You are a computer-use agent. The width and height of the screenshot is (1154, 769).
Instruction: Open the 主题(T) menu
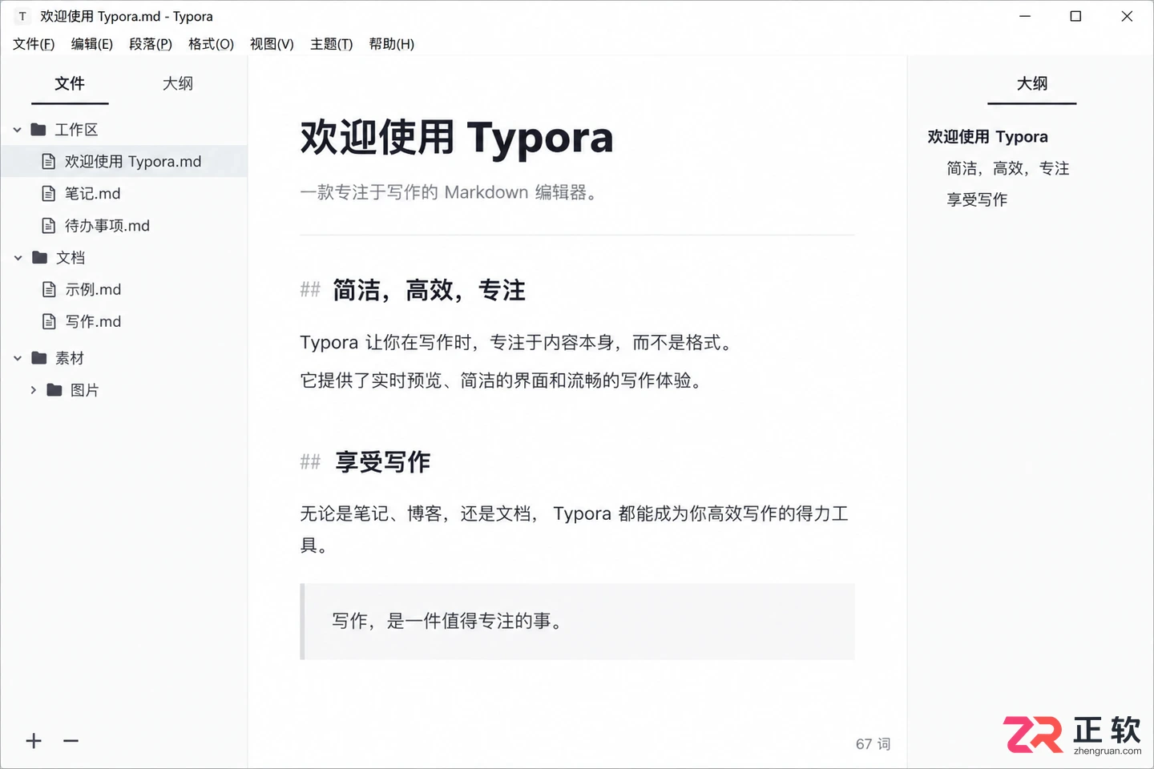point(332,44)
